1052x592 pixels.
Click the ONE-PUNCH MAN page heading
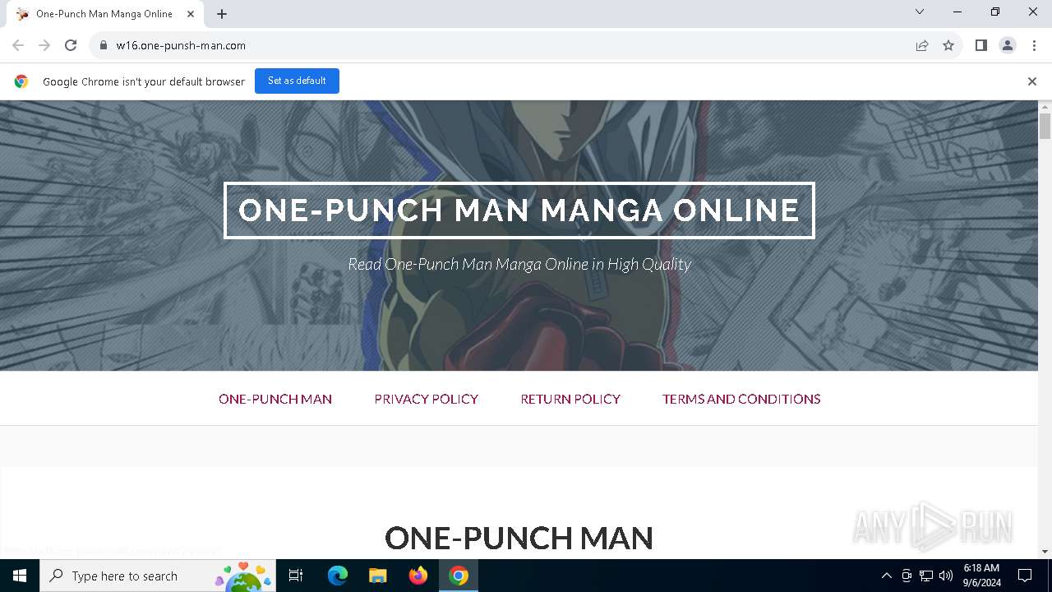tap(519, 538)
